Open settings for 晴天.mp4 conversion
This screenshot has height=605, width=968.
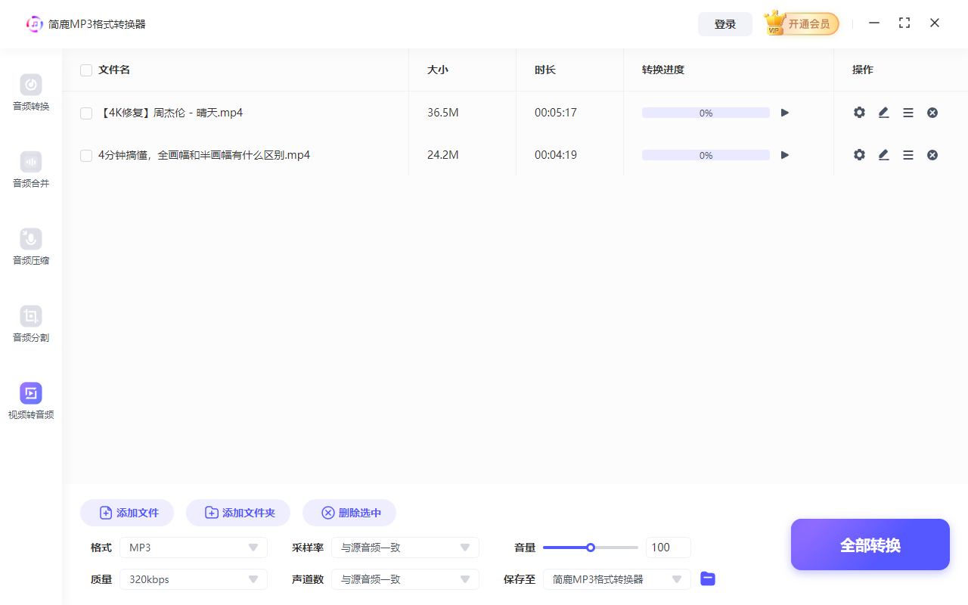pos(859,112)
